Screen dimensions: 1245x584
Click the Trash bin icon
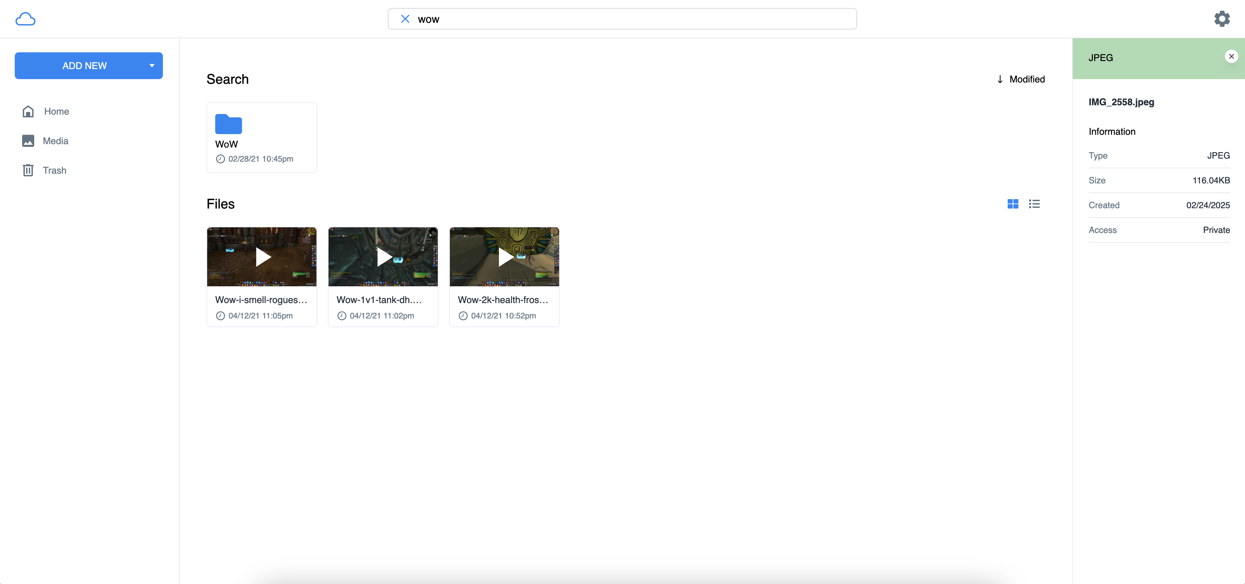coord(28,170)
